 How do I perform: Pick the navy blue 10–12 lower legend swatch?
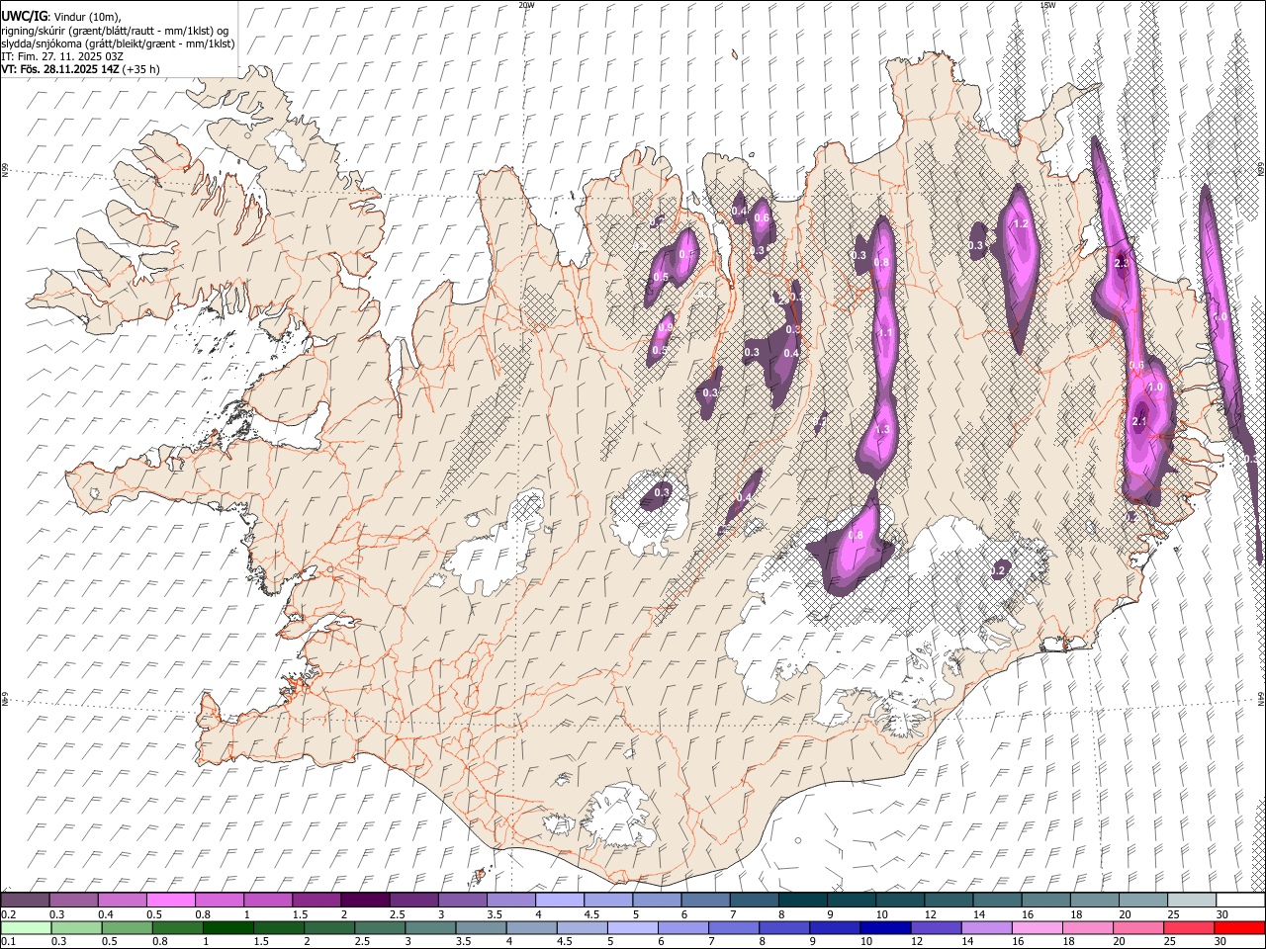885,928
